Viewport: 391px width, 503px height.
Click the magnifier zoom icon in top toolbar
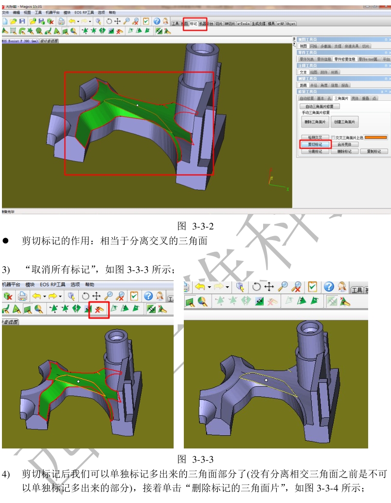(126, 21)
